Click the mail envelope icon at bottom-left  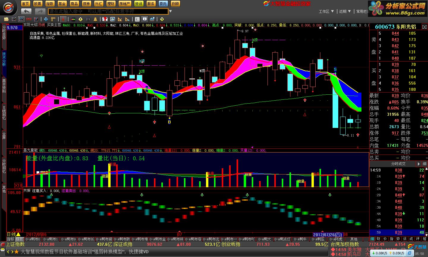coord(3,250)
